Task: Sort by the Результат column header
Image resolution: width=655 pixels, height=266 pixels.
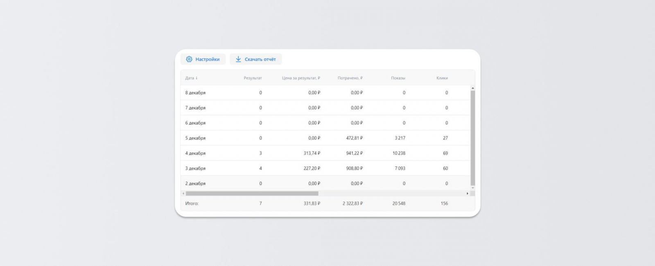Action: click(253, 78)
